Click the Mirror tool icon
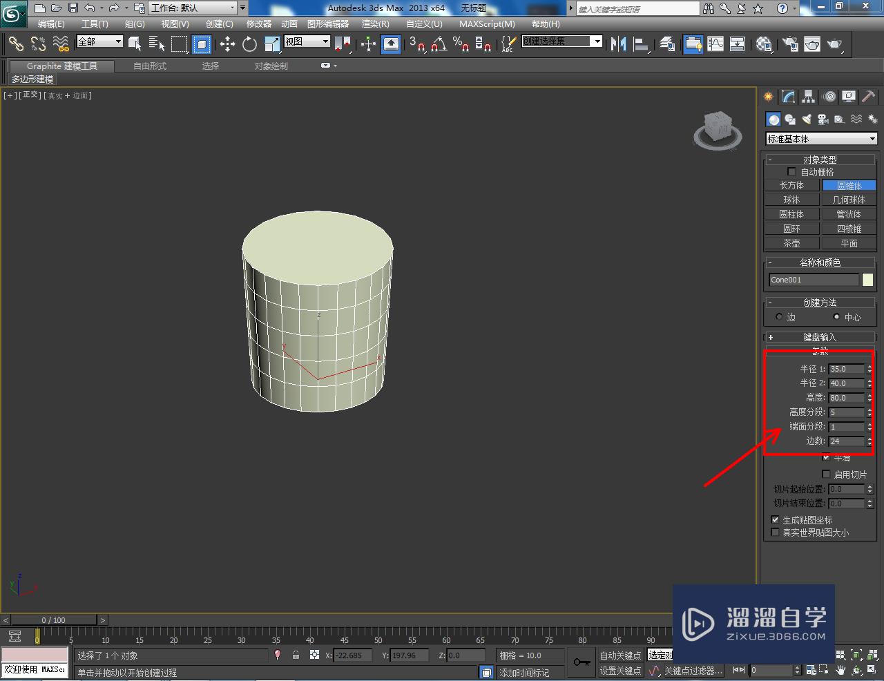Image resolution: width=884 pixels, height=681 pixels. click(x=618, y=44)
